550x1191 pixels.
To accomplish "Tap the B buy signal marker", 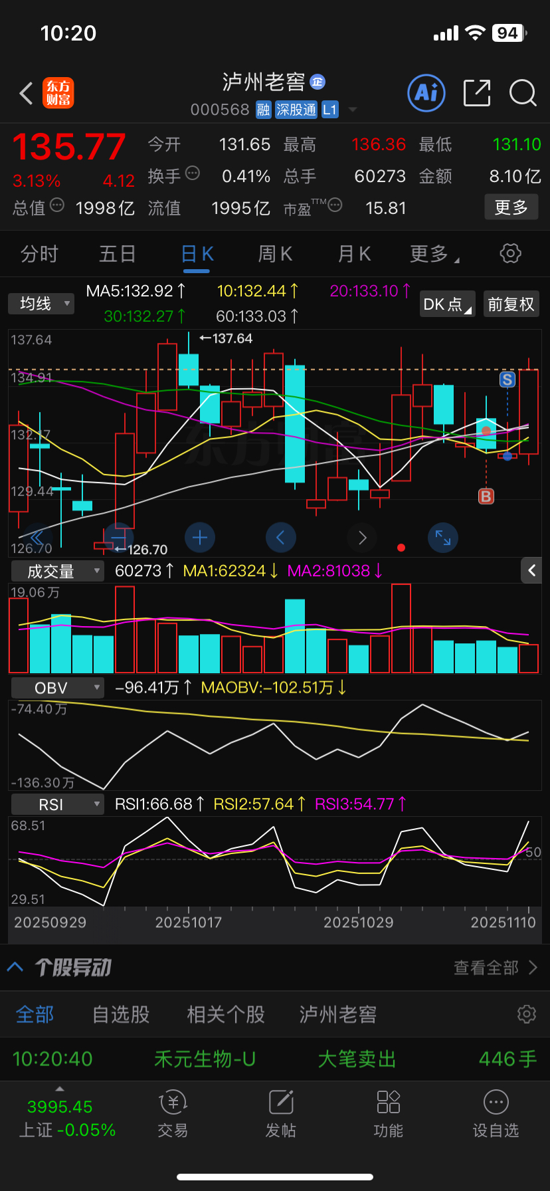I will (486, 496).
